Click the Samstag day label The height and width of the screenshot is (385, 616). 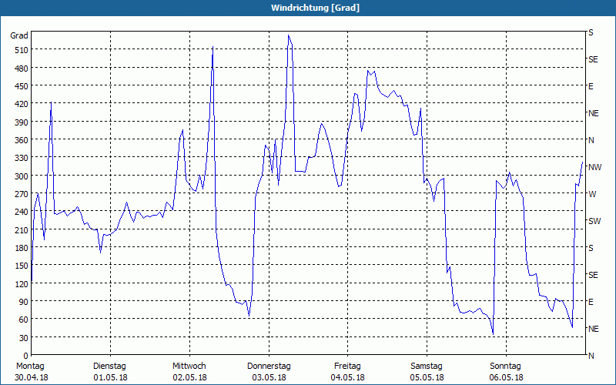tap(427, 367)
